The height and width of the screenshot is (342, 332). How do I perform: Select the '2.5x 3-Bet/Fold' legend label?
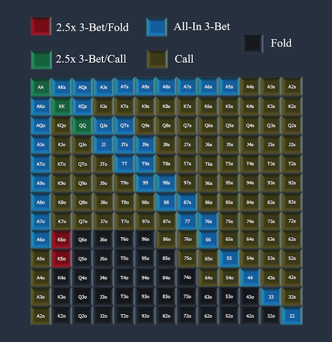tap(92, 27)
